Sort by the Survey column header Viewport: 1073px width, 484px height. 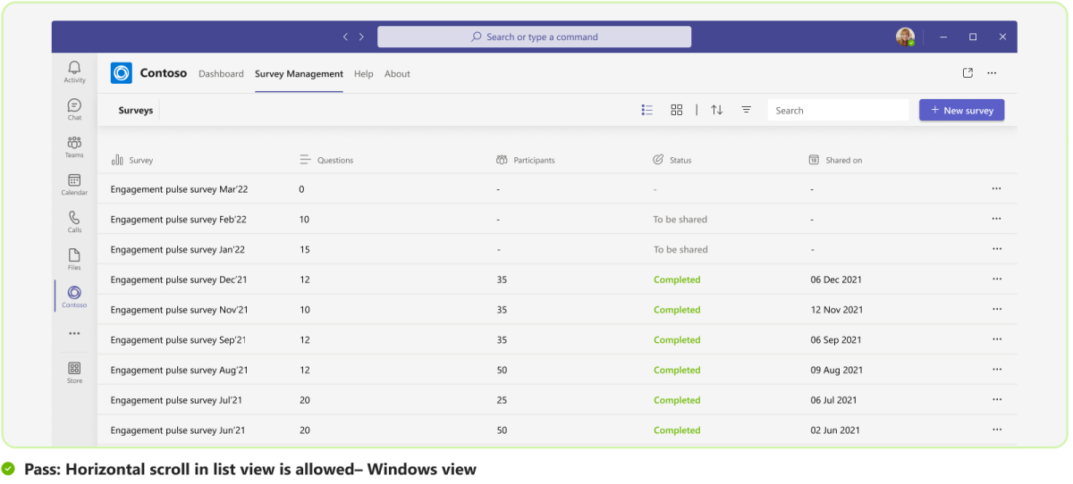(x=131, y=160)
